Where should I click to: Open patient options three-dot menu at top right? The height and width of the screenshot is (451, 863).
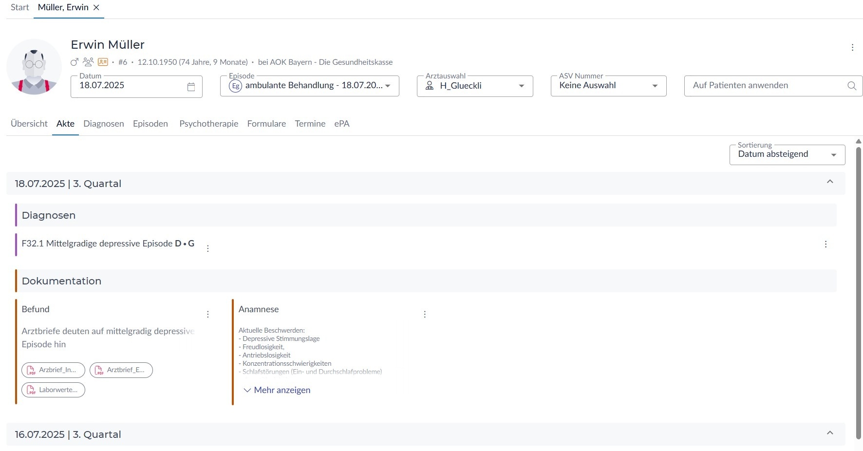click(852, 47)
